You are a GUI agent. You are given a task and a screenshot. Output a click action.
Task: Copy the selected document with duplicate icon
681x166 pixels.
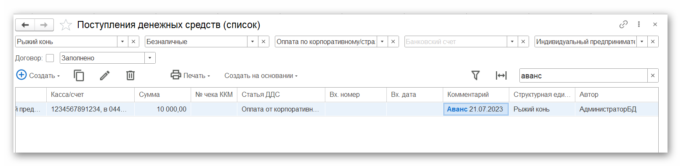point(79,75)
